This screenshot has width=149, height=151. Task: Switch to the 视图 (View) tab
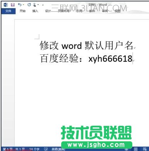(118, 11)
